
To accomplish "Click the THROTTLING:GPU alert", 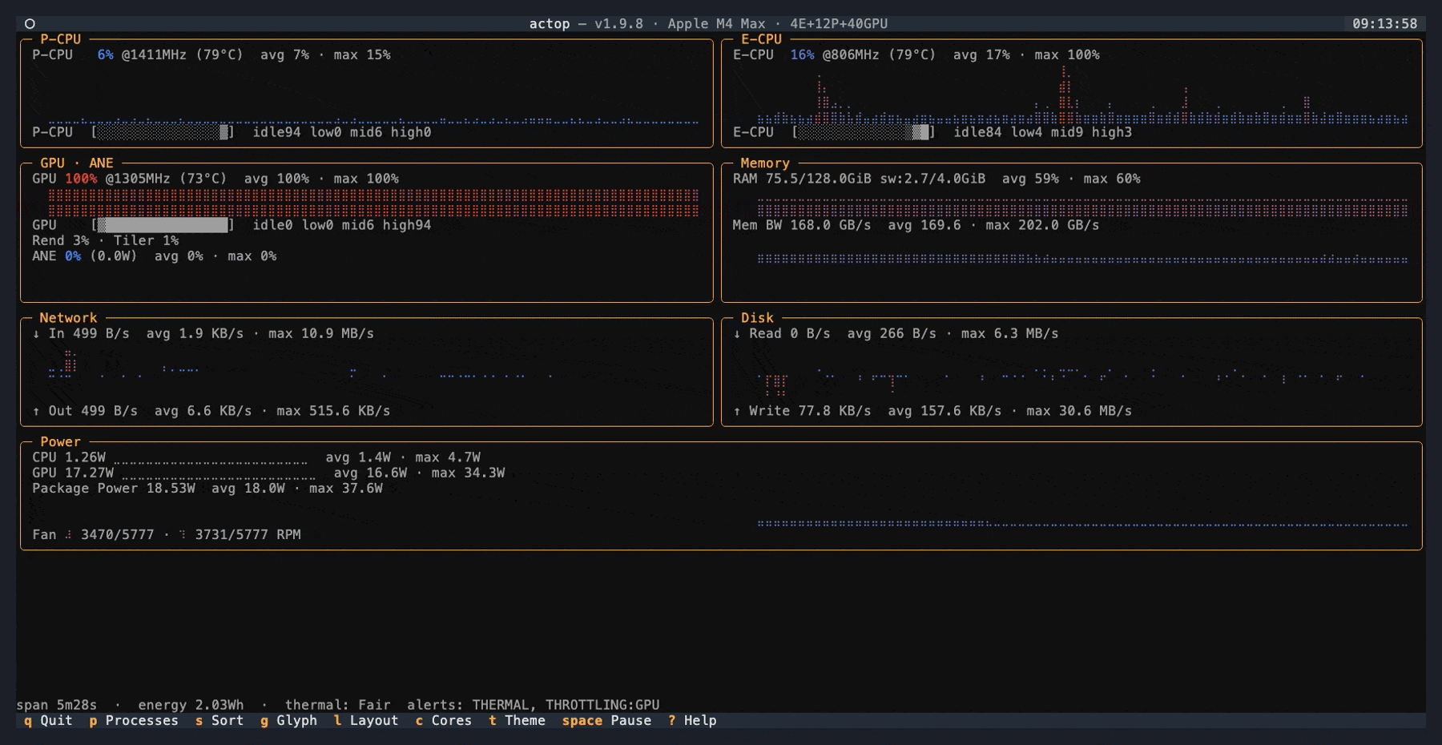I will (x=602, y=705).
